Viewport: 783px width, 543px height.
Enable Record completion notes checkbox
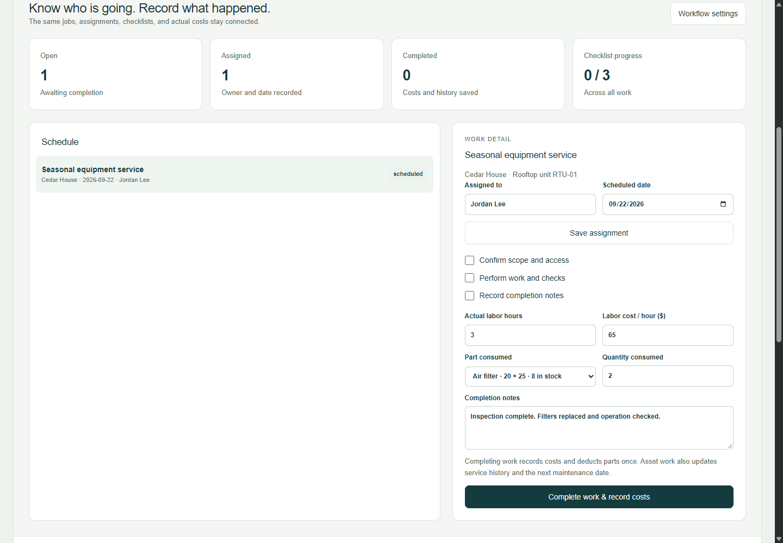click(x=469, y=296)
